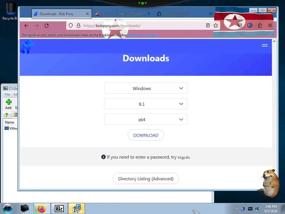Expand the x64 architecture dropdown

(x=146, y=120)
